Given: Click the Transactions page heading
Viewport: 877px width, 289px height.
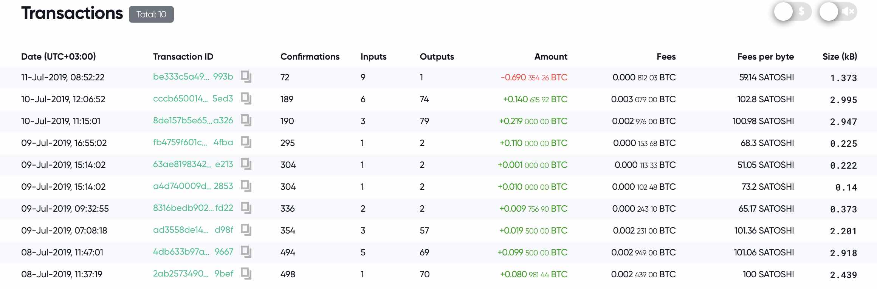Looking at the screenshot, I should click(x=72, y=13).
